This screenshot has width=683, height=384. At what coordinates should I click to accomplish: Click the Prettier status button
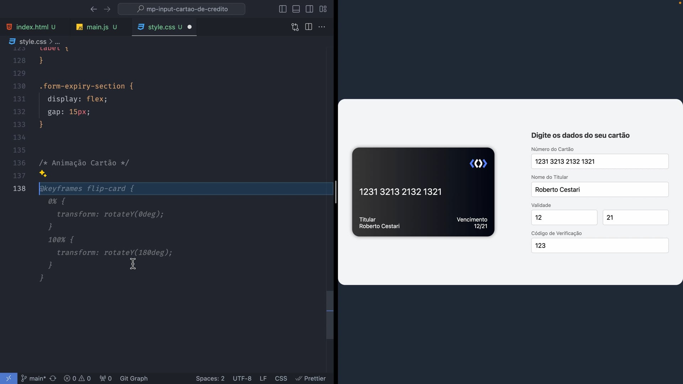click(311, 378)
